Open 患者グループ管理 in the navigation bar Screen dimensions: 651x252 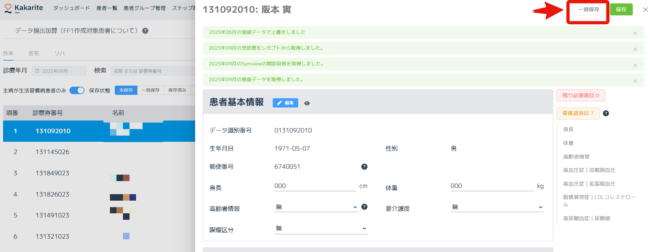pyautogui.click(x=145, y=8)
